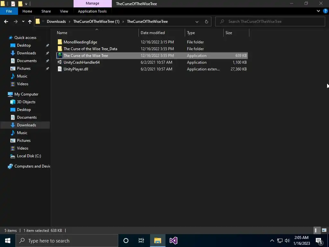Click the Downloads breadcrumb in address bar
329x247 pixels.
click(56, 22)
